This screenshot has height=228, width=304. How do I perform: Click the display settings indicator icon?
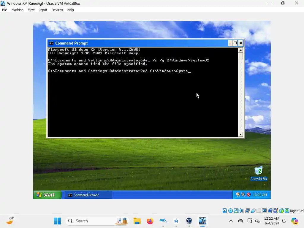pos(264,211)
